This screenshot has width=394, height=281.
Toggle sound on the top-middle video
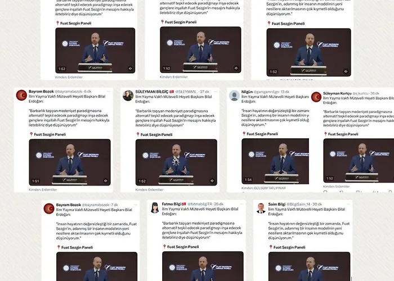(236, 68)
